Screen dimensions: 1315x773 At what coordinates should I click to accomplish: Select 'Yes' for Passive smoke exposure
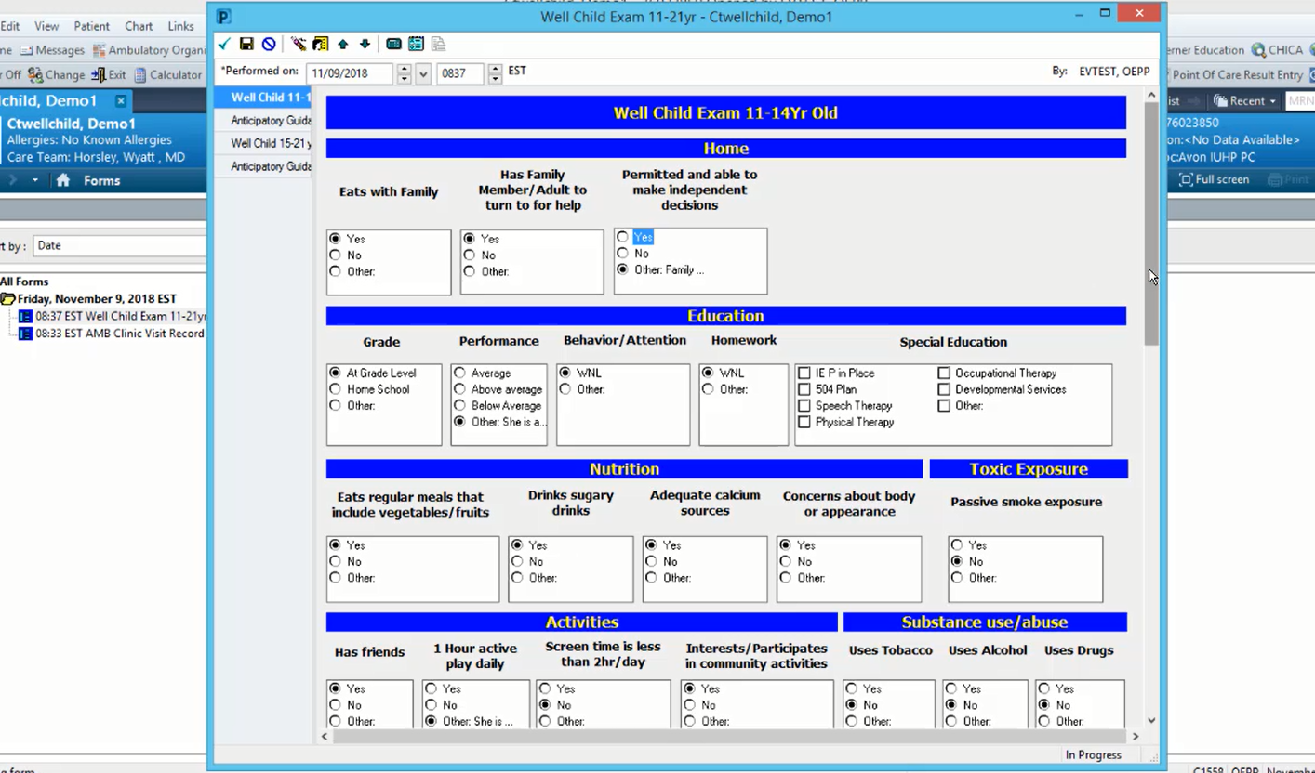(x=957, y=545)
